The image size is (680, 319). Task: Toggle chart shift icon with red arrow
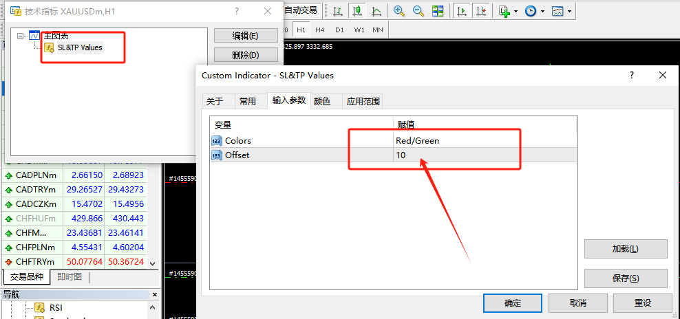pyautogui.click(x=481, y=11)
